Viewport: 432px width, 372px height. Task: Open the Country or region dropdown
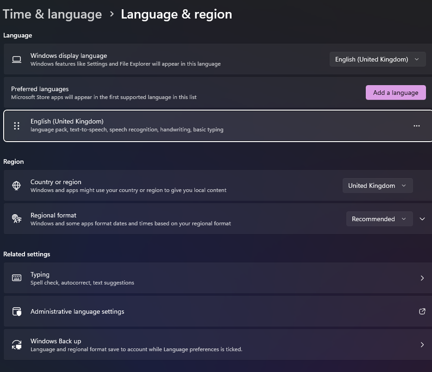click(377, 186)
